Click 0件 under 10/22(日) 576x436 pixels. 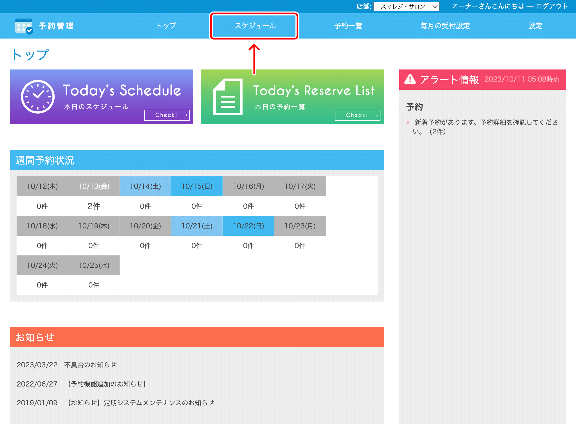coord(248,246)
